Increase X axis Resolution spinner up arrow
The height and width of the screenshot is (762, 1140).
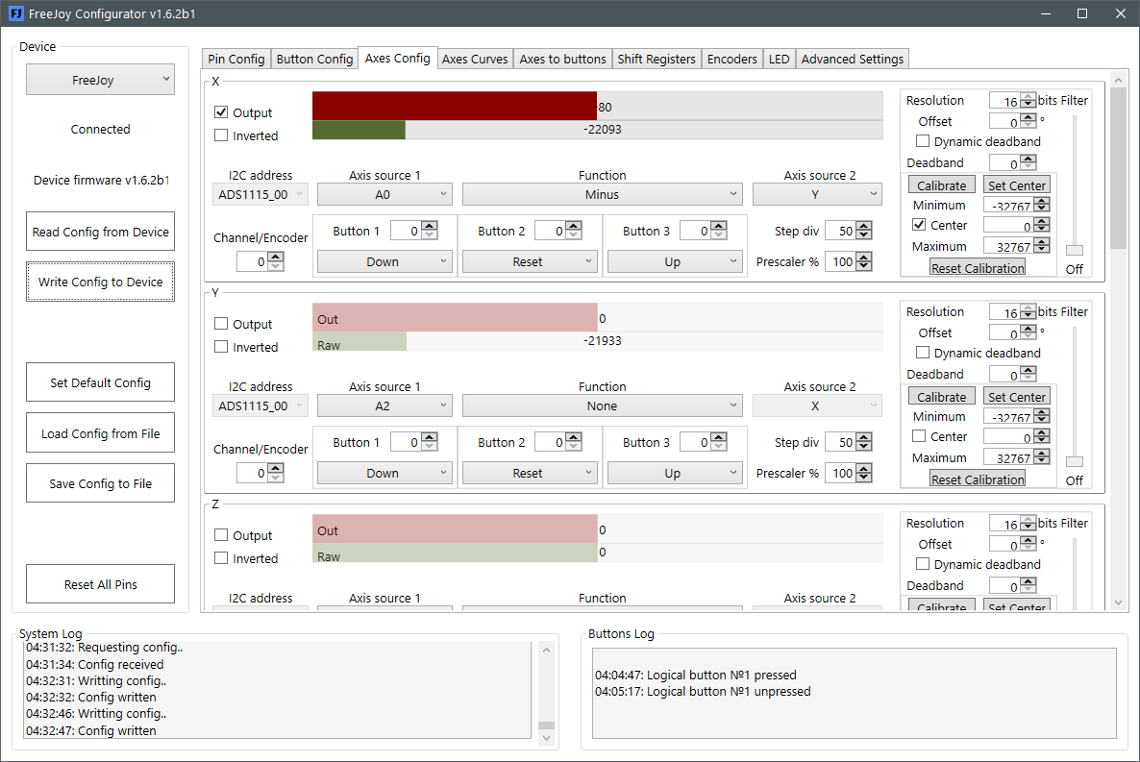[x=1028, y=97]
